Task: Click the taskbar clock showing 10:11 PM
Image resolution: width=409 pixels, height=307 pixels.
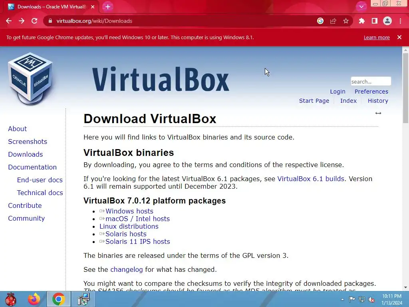Action: coord(392,299)
